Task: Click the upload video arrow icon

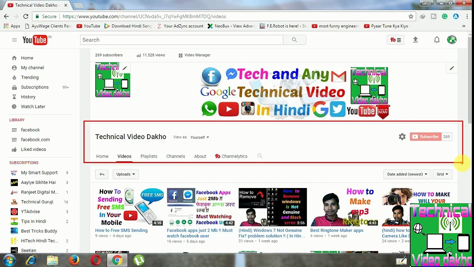Action: click(x=415, y=40)
